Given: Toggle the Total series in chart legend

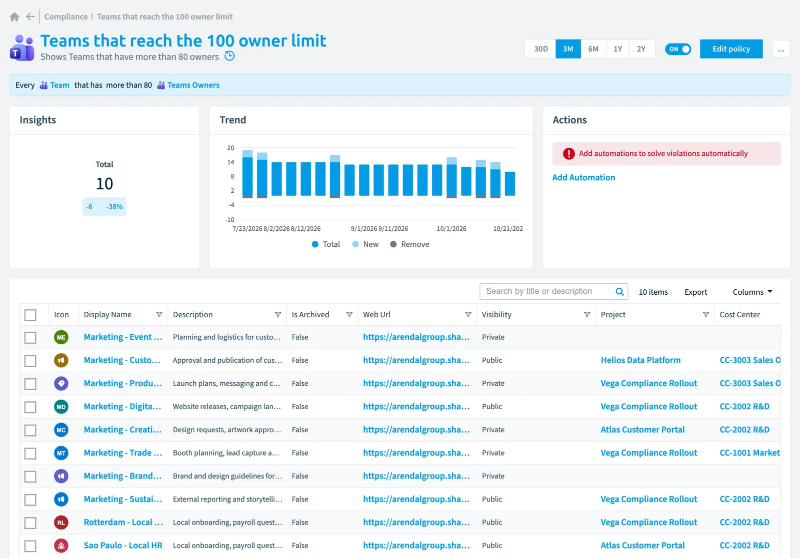Looking at the screenshot, I should (326, 244).
